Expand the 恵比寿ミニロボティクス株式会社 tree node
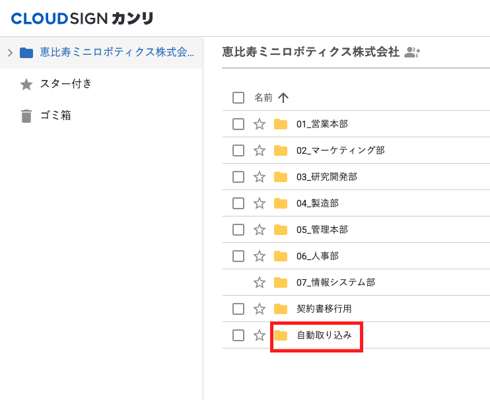This screenshot has width=490, height=400. point(9,52)
